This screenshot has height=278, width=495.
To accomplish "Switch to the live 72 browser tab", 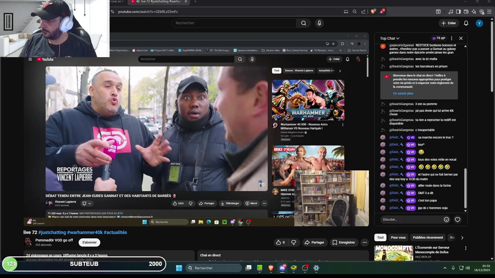I will coord(158,2).
